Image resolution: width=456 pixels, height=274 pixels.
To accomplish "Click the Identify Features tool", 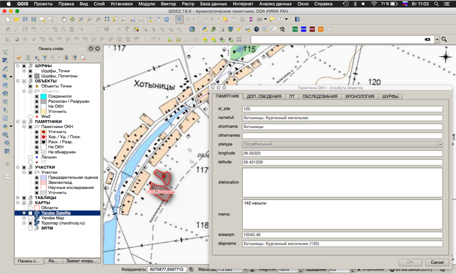I will [179, 19].
